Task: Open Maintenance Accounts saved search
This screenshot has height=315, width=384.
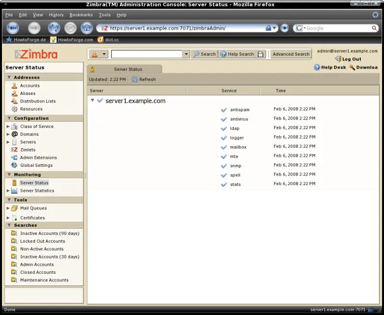Action: pyautogui.click(x=44, y=280)
